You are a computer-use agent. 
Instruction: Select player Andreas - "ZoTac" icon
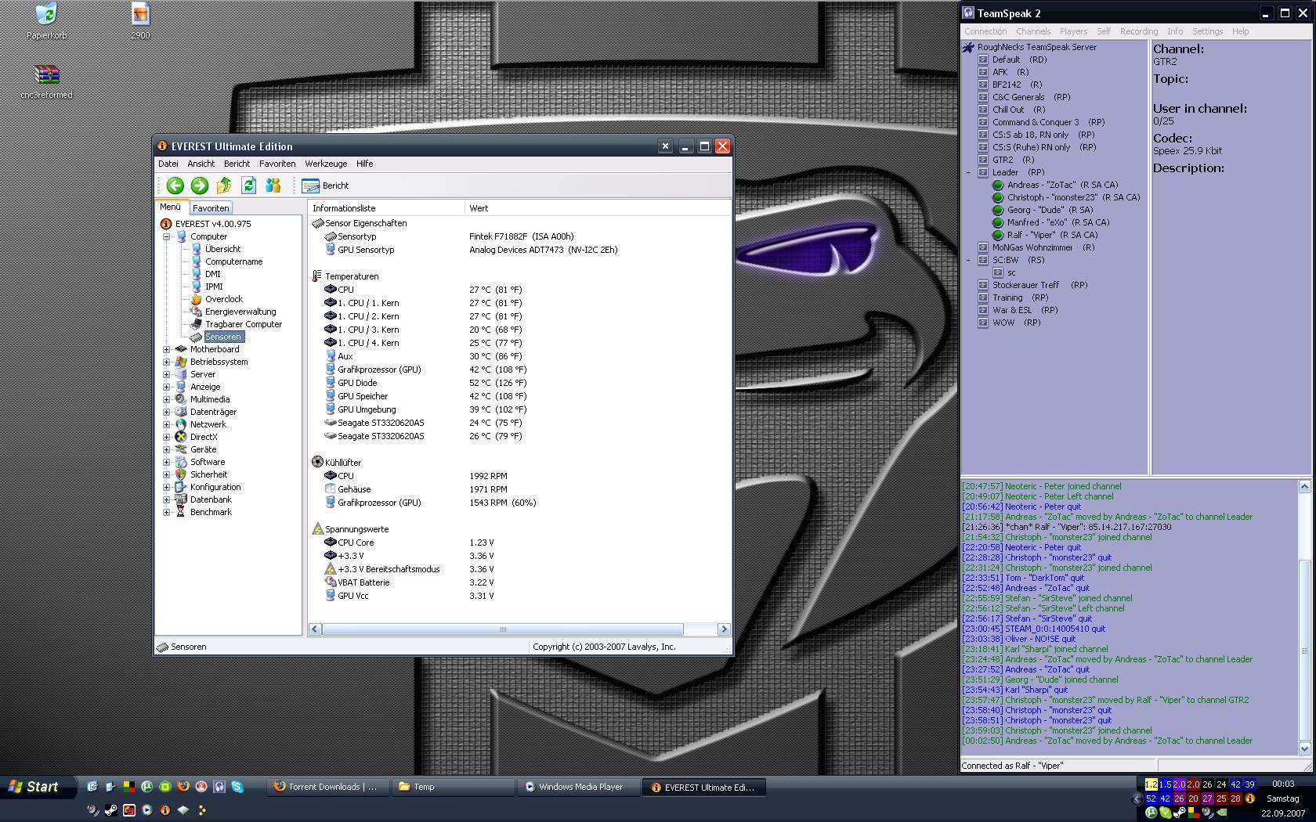998,185
